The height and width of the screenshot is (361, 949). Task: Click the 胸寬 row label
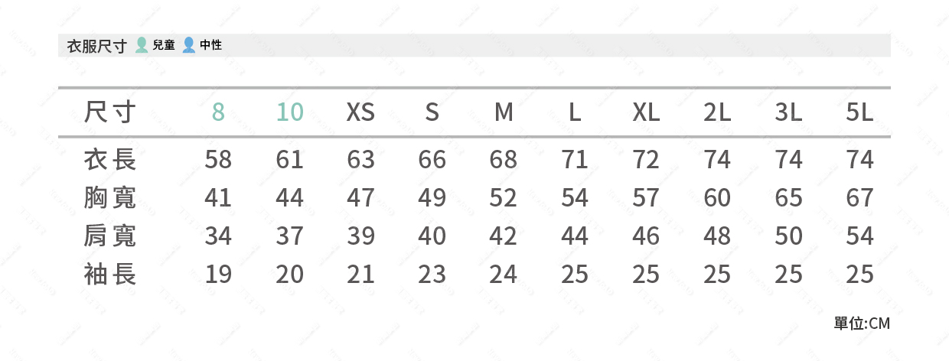pos(111,197)
